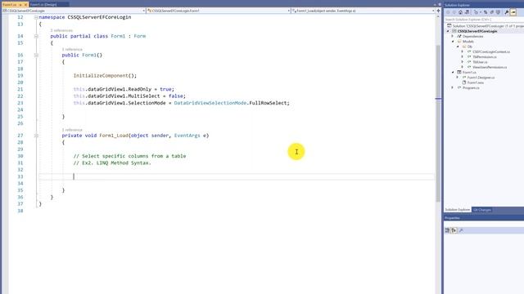The width and height of the screenshot is (524, 294).
Task: Collapse Form1.cs node in Solution Explorer
Action: point(453,73)
